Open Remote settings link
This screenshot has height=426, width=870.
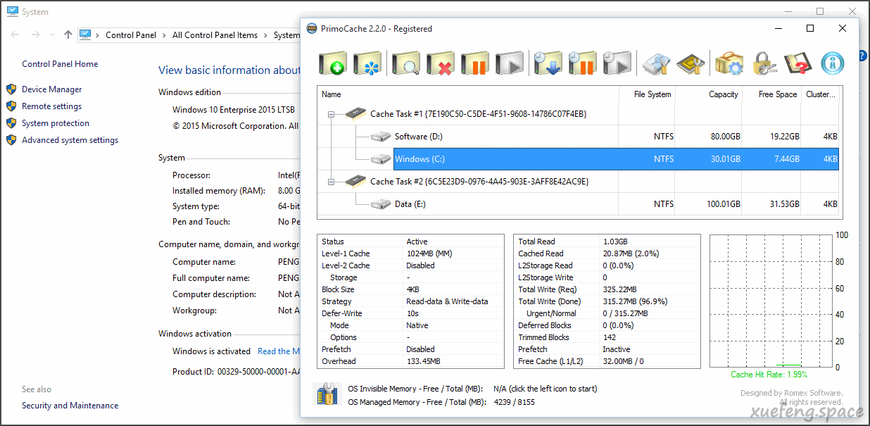tap(51, 106)
